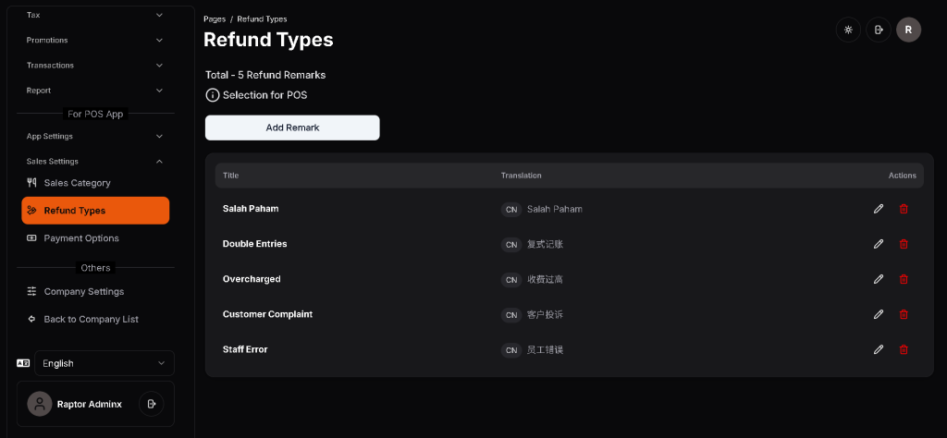The height and width of the screenshot is (438, 947).
Task: Toggle the light/dark theme sun icon
Action: [847, 30]
